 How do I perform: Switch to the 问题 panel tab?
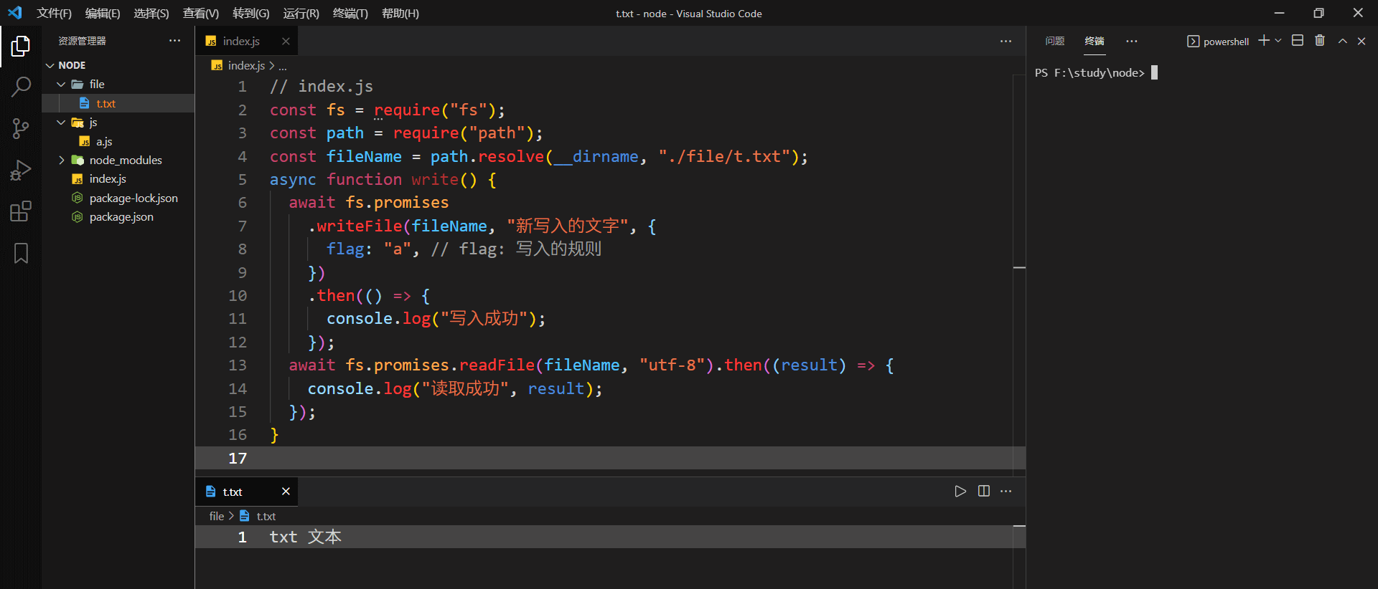(1055, 41)
